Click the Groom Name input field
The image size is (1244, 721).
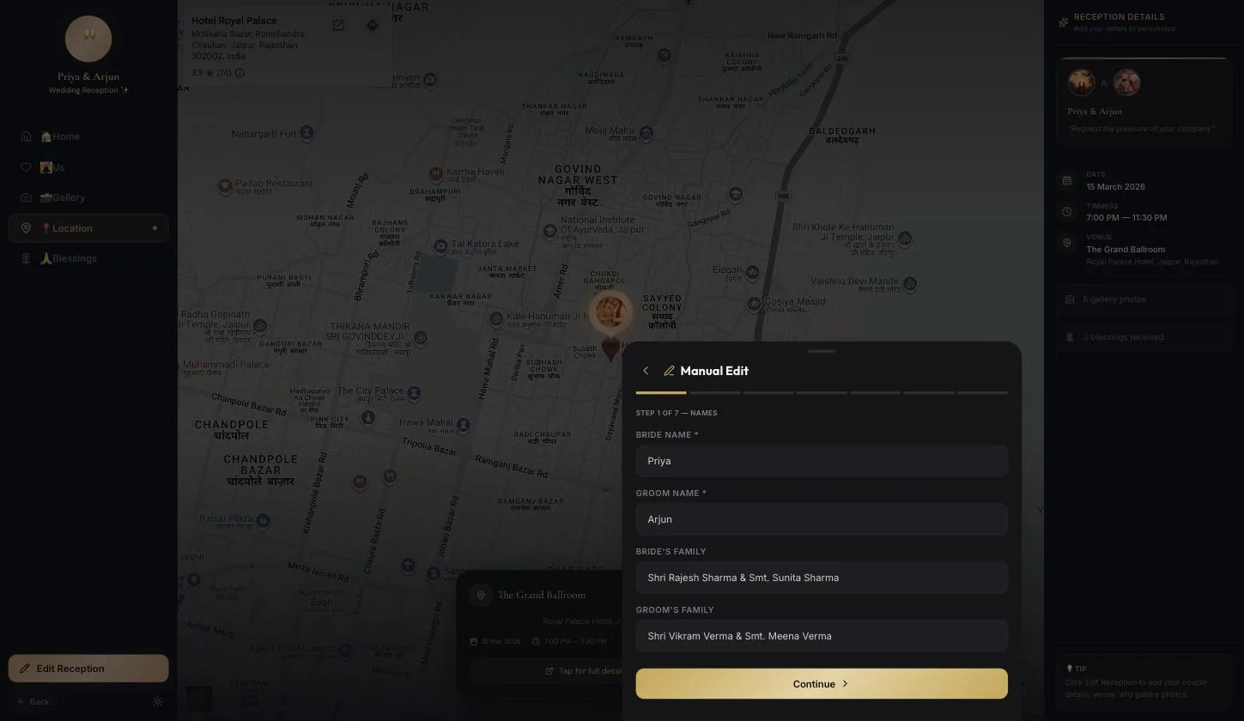click(822, 519)
